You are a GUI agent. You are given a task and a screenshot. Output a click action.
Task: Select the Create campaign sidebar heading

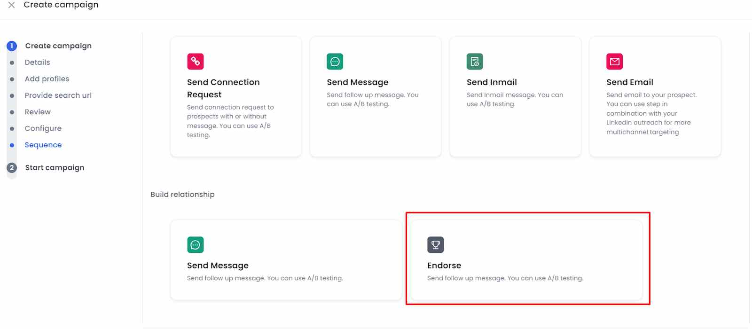(58, 46)
